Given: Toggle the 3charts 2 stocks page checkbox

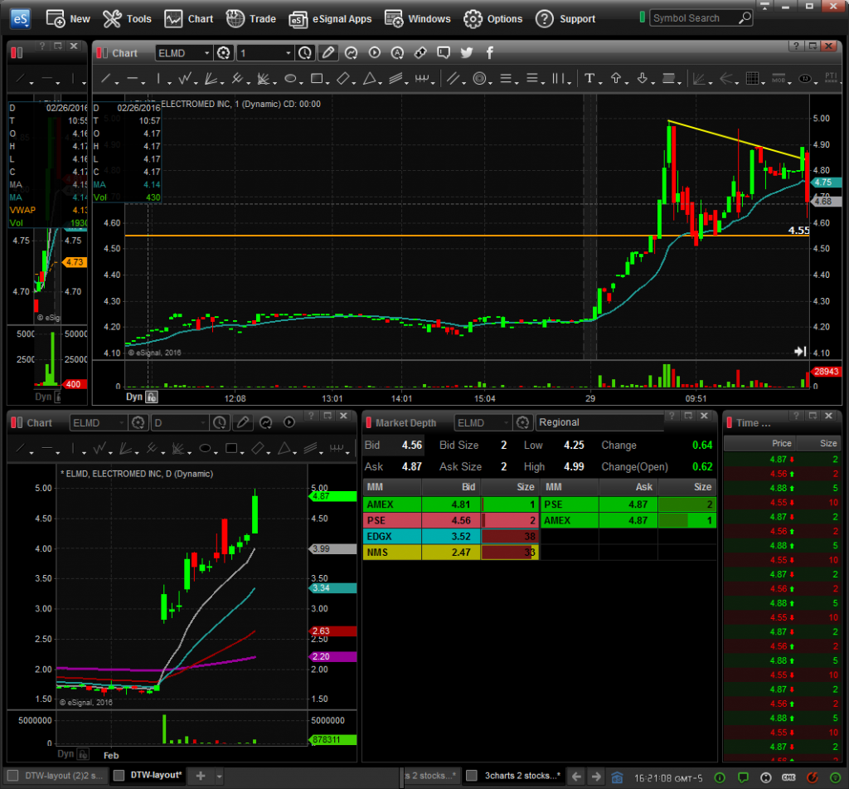Looking at the screenshot, I should point(472,776).
